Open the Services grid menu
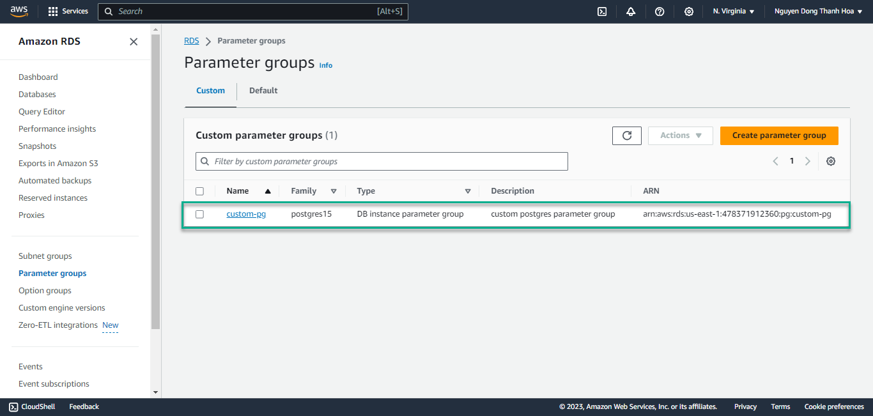873x416 pixels. point(68,12)
